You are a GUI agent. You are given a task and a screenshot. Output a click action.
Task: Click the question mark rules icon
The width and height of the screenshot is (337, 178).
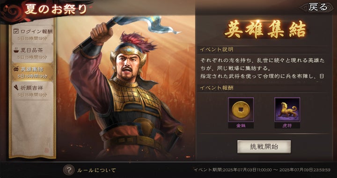pos(69,170)
